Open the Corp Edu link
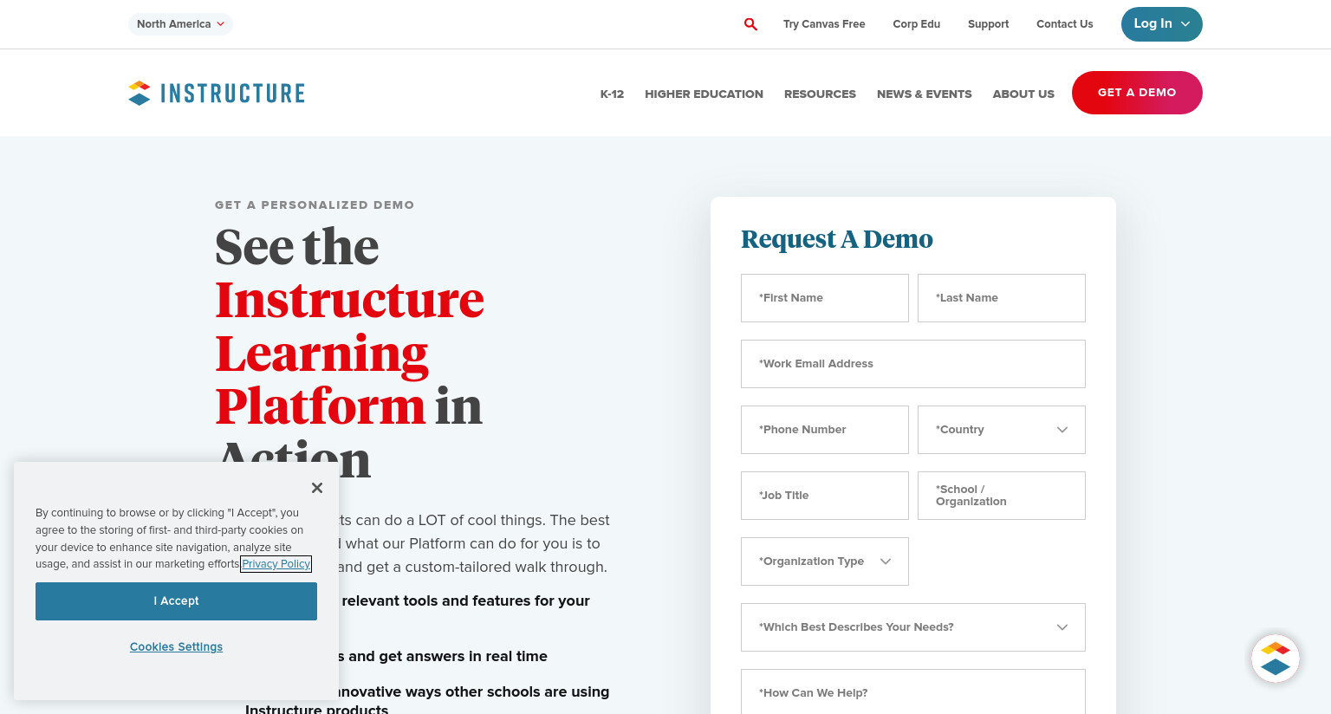 coord(917,24)
